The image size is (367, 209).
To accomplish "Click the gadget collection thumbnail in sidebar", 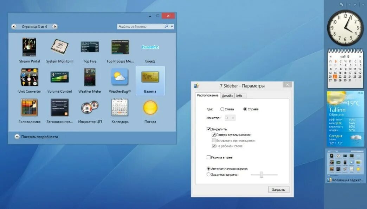I will pyautogui.click(x=345, y=163).
